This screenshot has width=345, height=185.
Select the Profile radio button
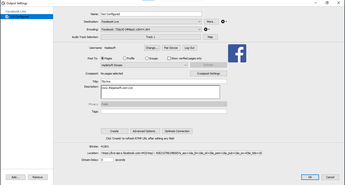pos(125,58)
